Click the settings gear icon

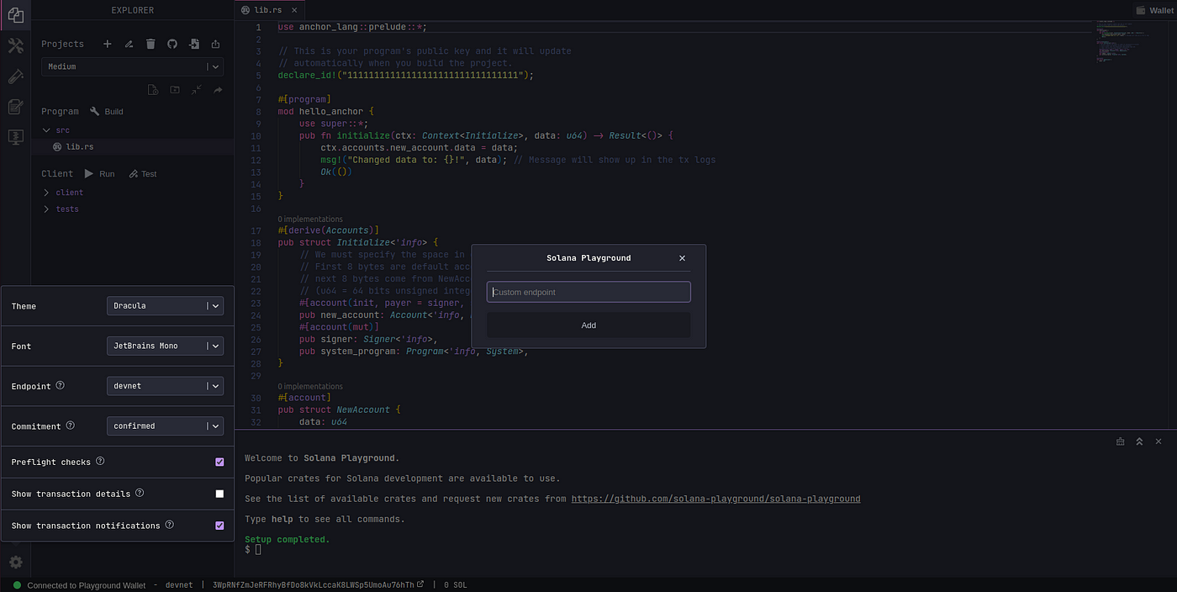click(15, 562)
